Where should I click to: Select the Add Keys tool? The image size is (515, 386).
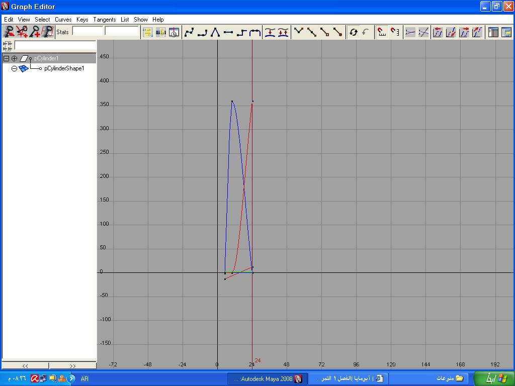pyautogui.click(x=35, y=32)
